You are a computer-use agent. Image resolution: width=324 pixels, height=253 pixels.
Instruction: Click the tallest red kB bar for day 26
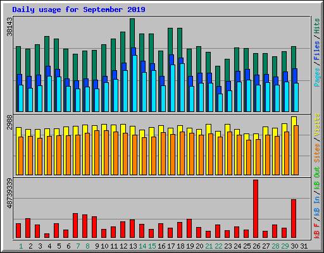256,209
